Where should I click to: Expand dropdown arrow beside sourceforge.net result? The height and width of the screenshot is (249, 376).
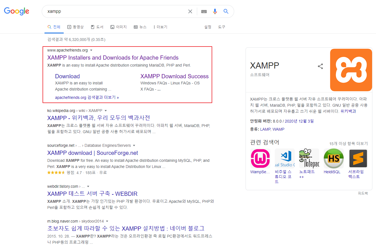[134, 146]
